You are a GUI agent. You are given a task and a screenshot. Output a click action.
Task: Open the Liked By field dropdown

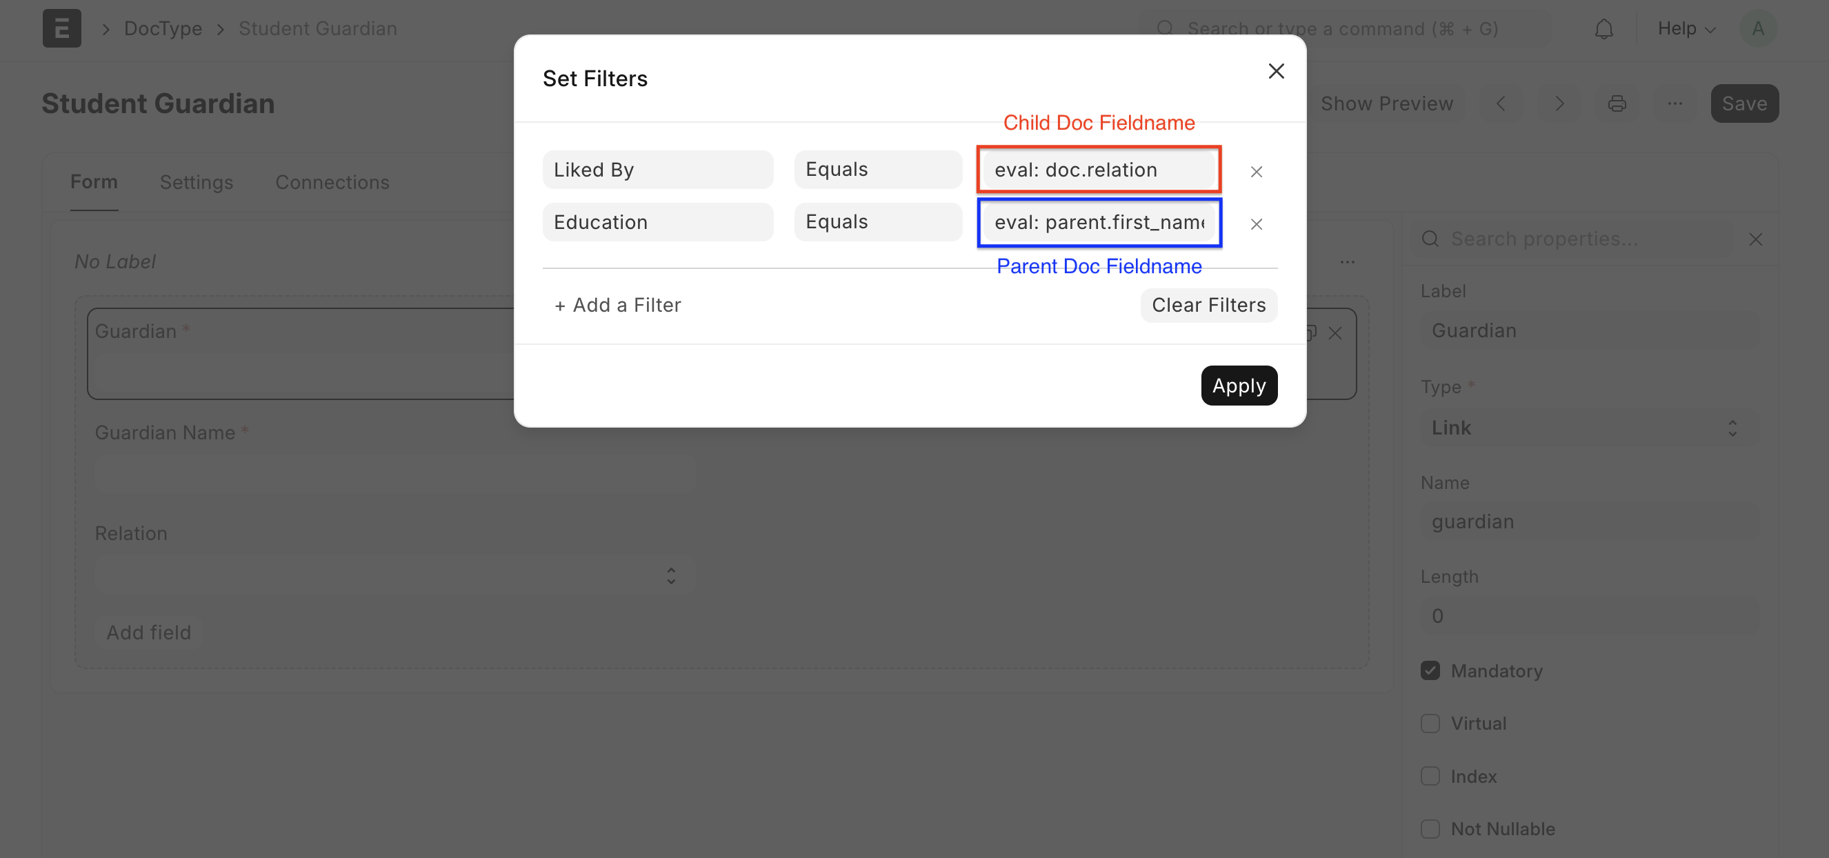657,170
